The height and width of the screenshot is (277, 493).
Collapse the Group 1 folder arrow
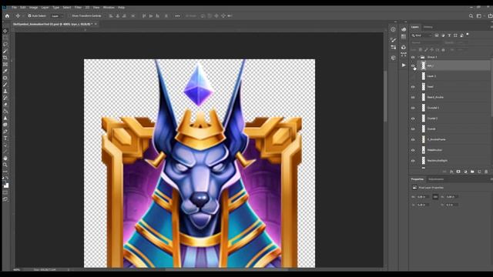point(418,57)
